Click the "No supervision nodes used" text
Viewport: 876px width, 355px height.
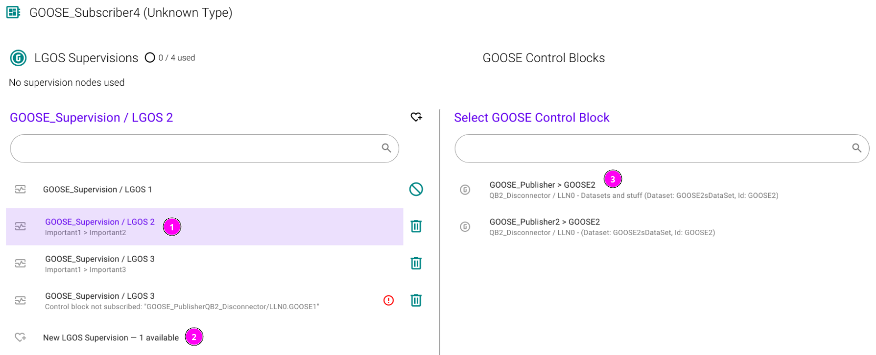[x=67, y=83]
